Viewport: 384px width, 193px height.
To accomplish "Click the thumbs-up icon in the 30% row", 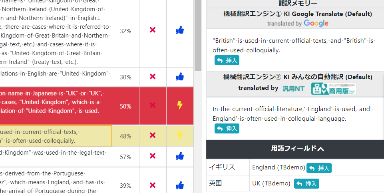I will point(180,77).
